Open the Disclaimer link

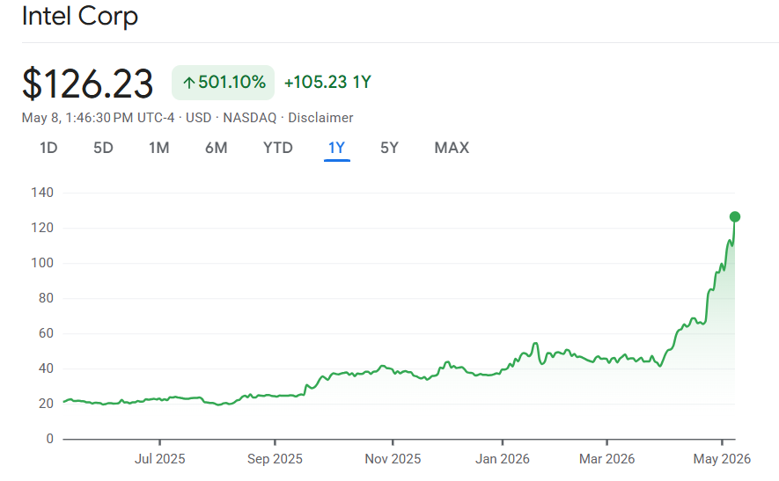pos(320,118)
